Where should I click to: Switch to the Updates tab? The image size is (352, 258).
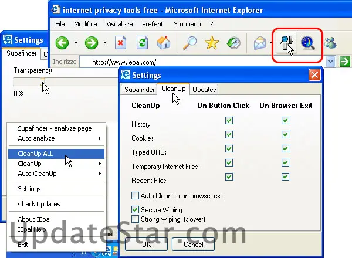pos(204,90)
